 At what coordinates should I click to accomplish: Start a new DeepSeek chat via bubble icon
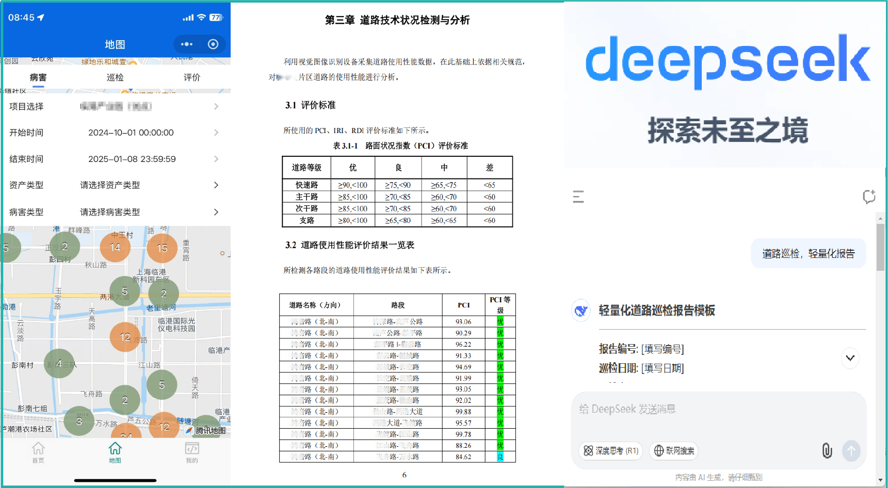869,197
